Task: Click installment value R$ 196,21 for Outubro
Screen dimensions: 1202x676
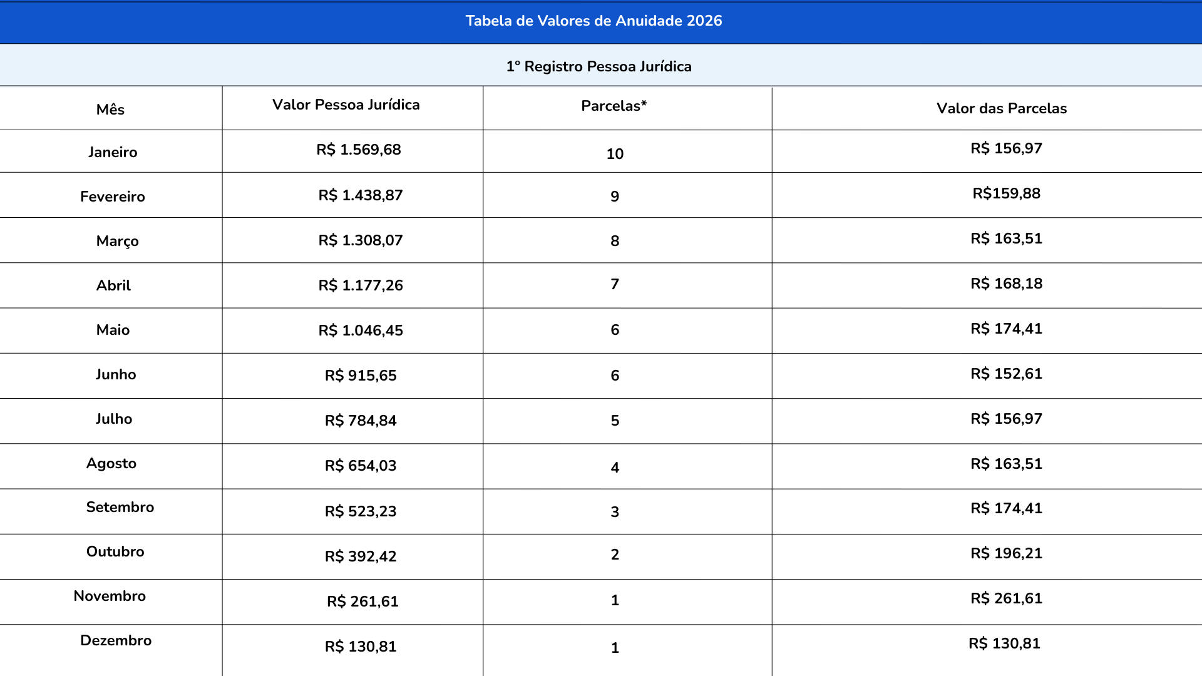Action: tap(1006, 553)
